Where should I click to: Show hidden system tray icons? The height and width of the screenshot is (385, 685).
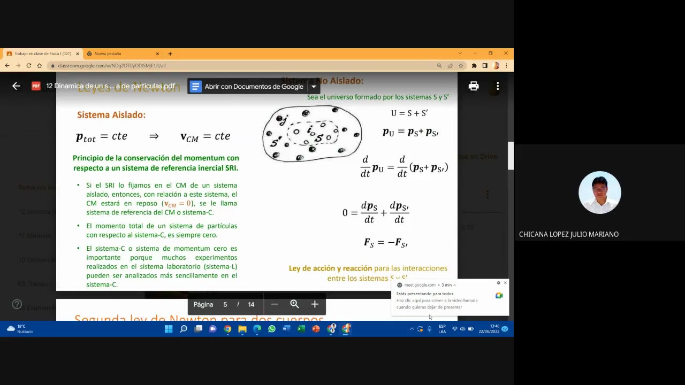click(x=412, y=329)
